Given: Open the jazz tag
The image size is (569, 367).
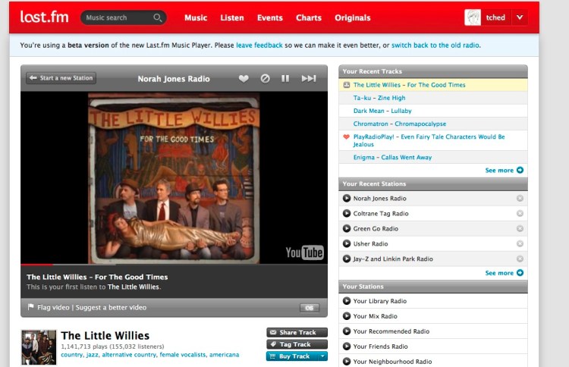Looking at the screenshot, I should 92,355.
